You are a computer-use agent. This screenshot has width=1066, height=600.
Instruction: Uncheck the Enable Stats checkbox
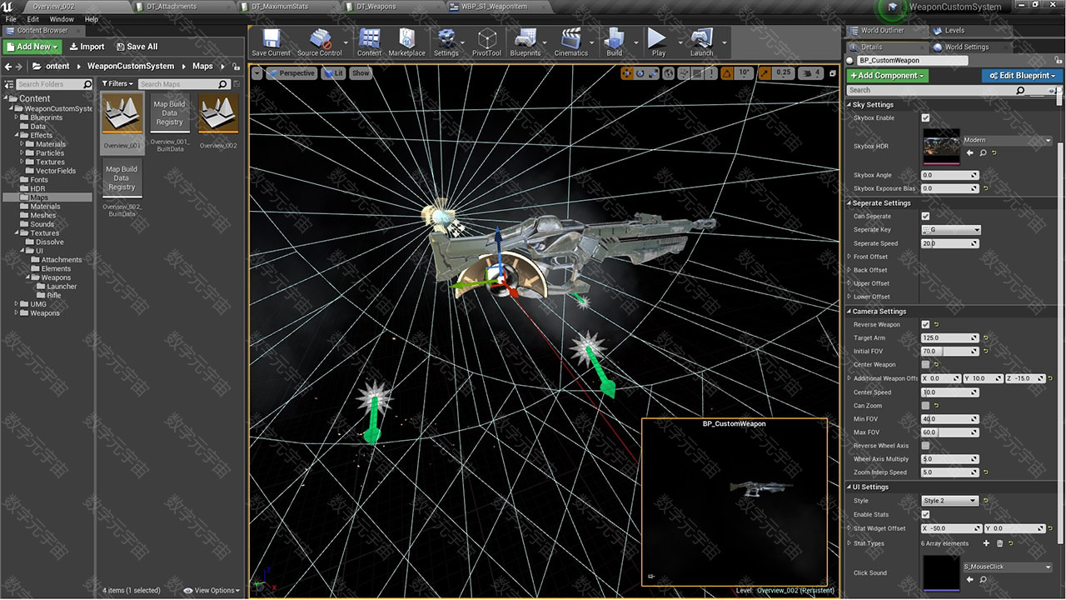pos(925,514)
